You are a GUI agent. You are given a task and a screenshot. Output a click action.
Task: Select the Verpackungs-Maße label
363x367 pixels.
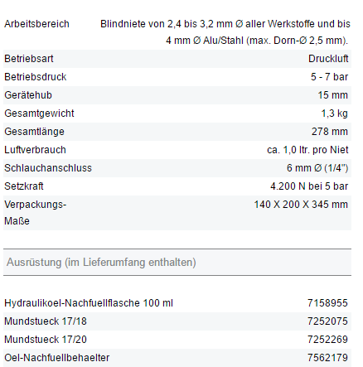pos(36,213)
